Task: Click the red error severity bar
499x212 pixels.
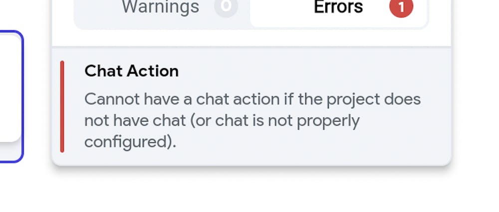Action: click(x=62, y=106)
